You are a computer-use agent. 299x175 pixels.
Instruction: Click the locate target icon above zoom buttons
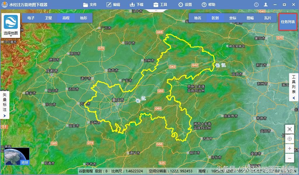[289, 139]
